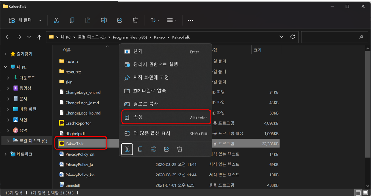This screenshot has height=196, width=371.
Task: Choose 관리자 권한으로 실행 from the context menu
Action: pyautogui.click(x=165, y=64)
